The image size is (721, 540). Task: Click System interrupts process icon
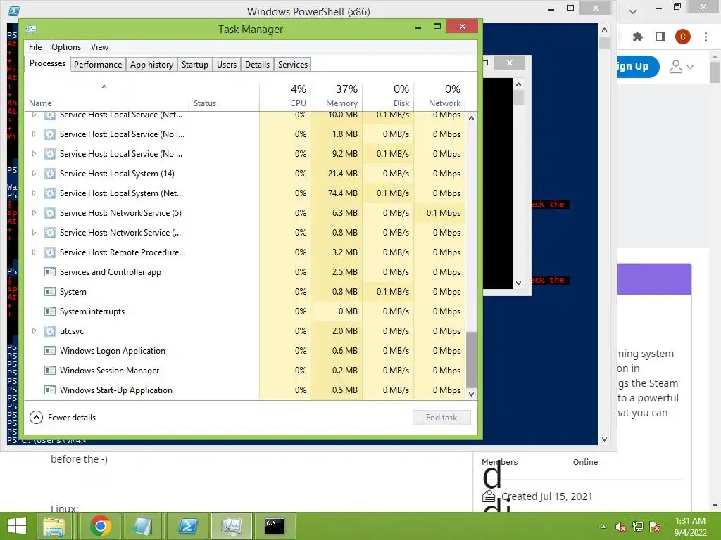point(50,311)
